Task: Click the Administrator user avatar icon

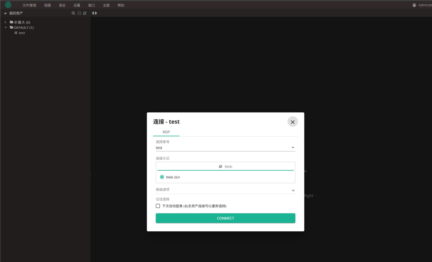Action: click(x=414, y=5)
